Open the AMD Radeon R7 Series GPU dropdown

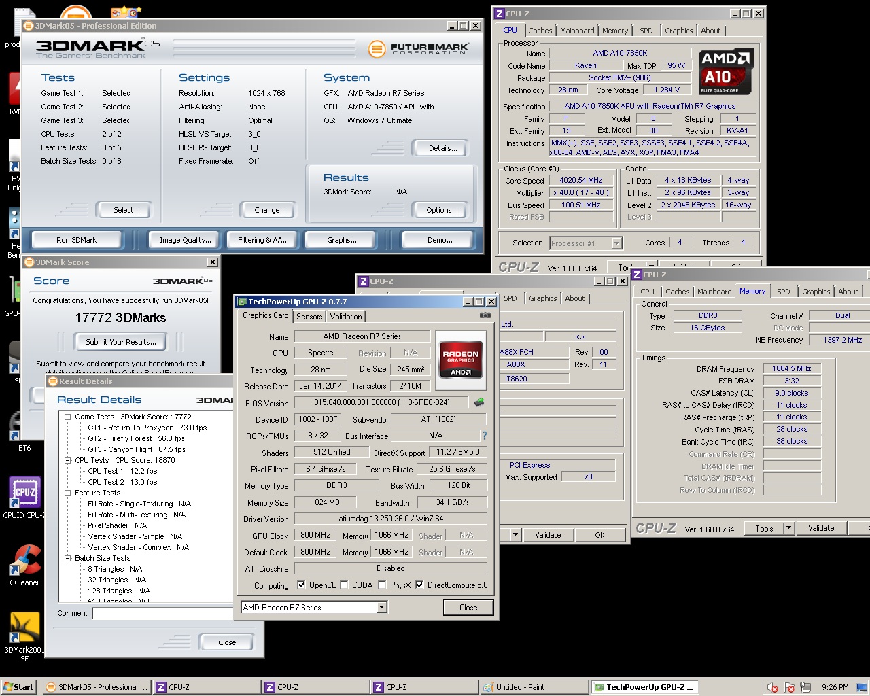tap(381, 607)
